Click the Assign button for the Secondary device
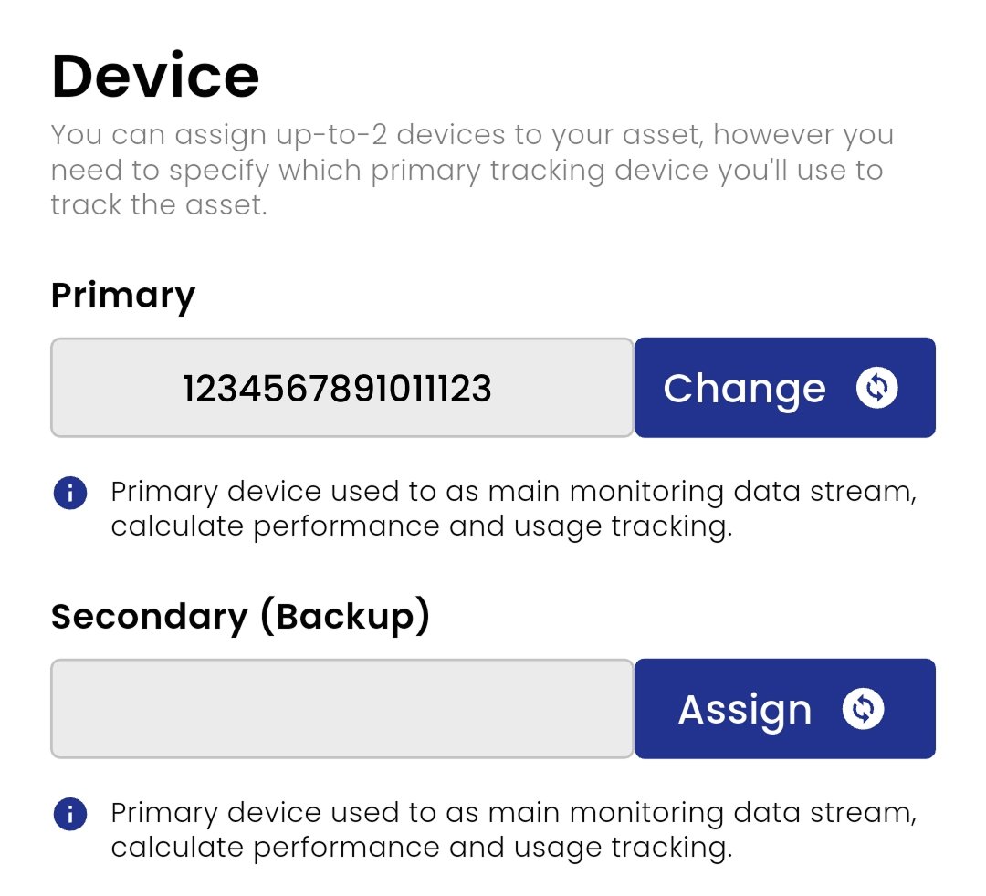Image resolution: width=986 pixels, height=896 pixels. tap(783, 708)
